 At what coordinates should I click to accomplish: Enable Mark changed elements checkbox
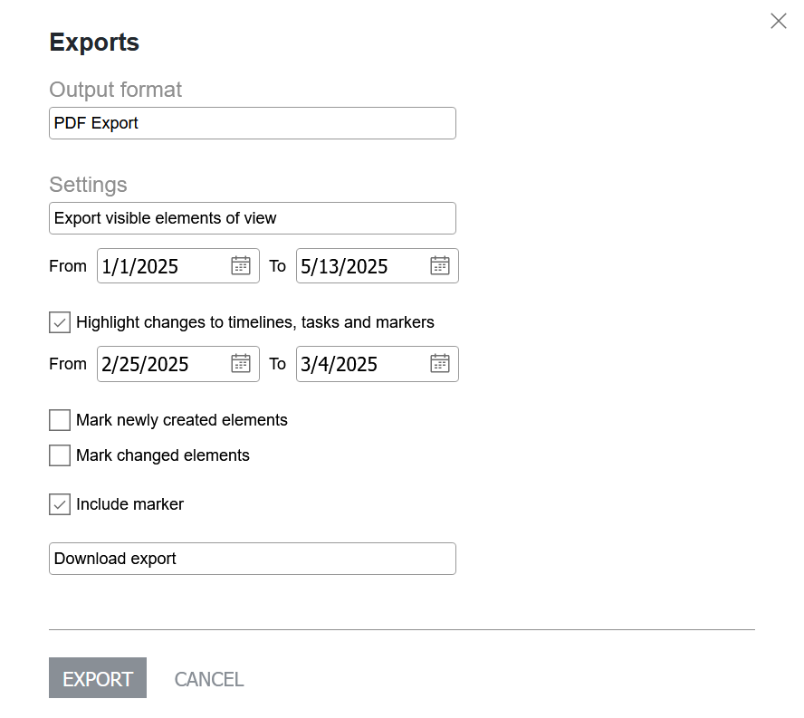[x=60, y=455]
